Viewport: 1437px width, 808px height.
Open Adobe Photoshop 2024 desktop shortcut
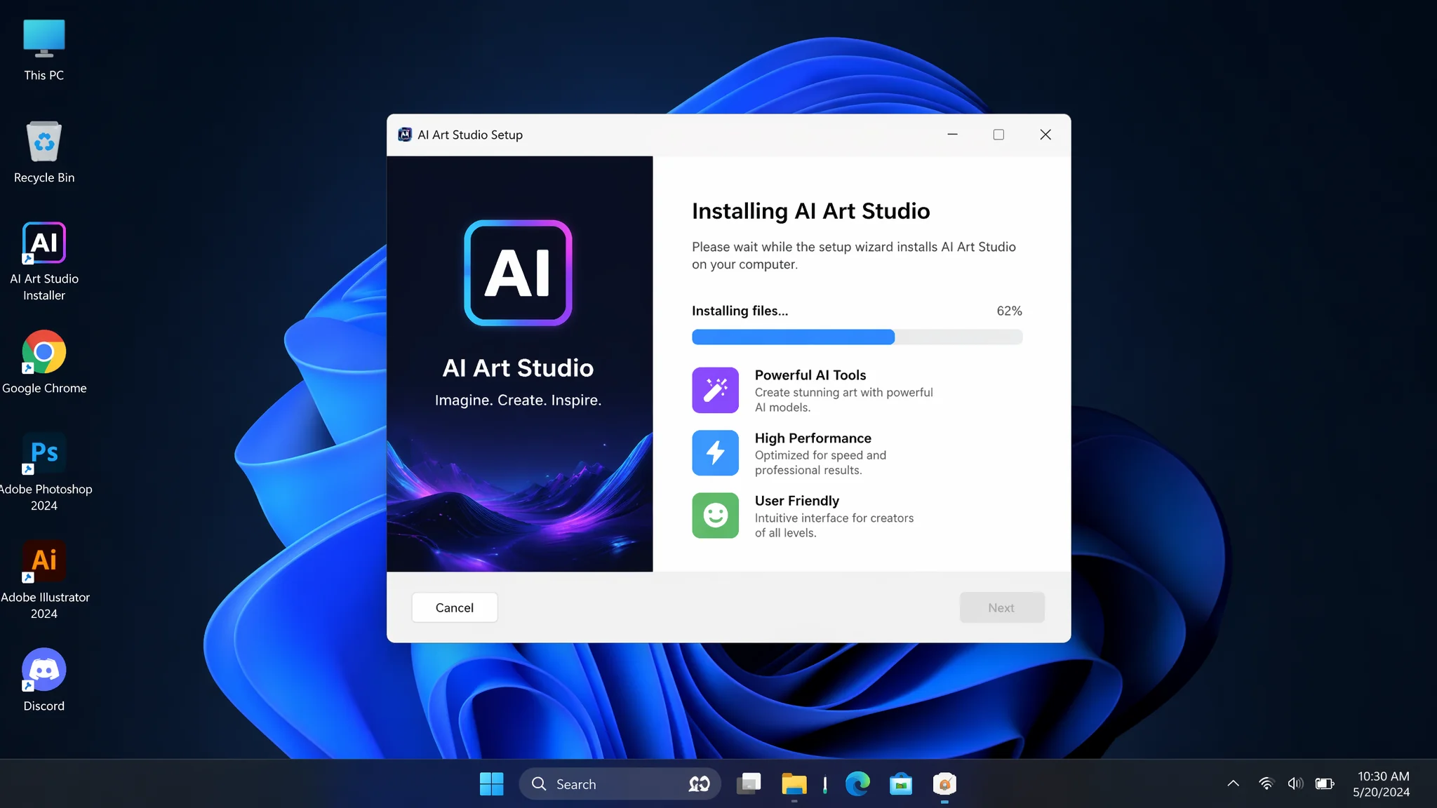coord(44,471)
